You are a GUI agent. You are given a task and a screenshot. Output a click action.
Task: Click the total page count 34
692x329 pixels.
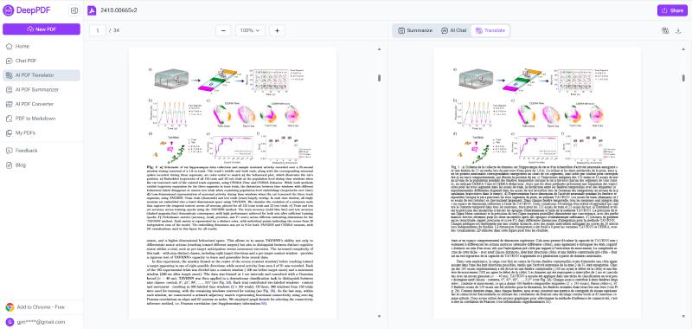[117, 30]
